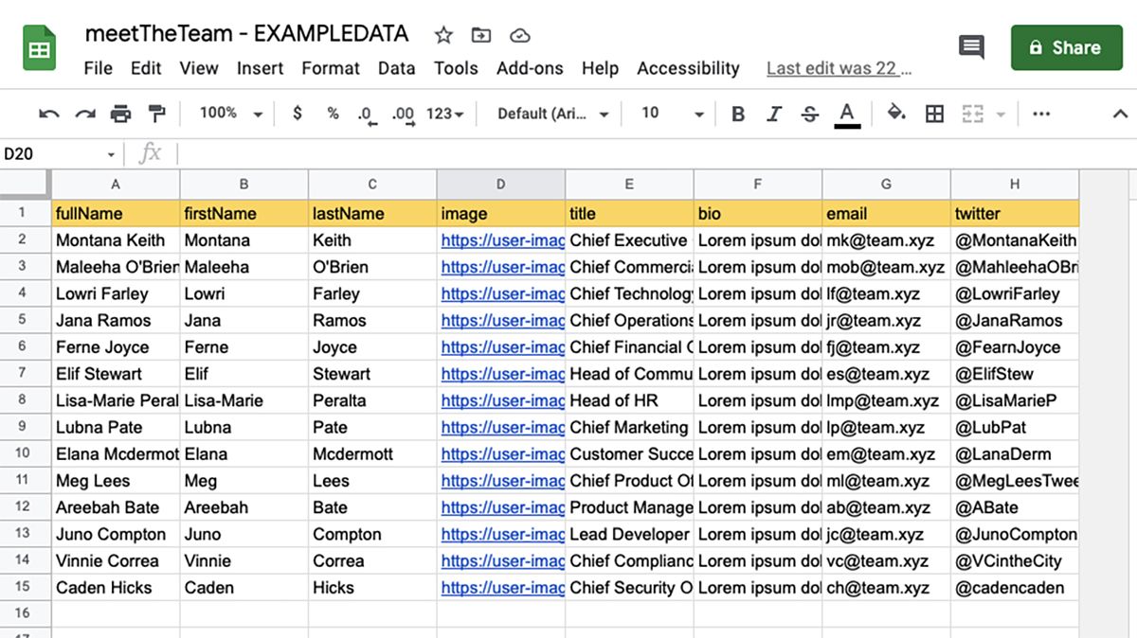This screenshot has width=1137, height=638.
Task: Open the text color picker
Action: pos(847,115)
